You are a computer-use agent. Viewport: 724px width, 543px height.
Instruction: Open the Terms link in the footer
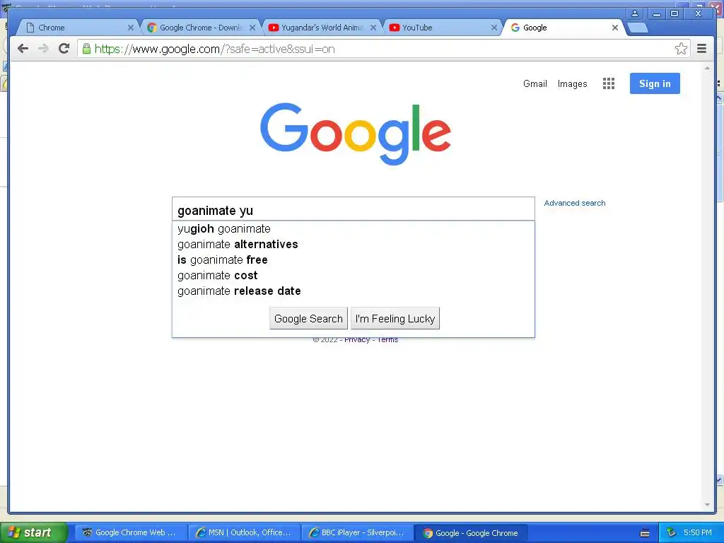pos(387,340)
